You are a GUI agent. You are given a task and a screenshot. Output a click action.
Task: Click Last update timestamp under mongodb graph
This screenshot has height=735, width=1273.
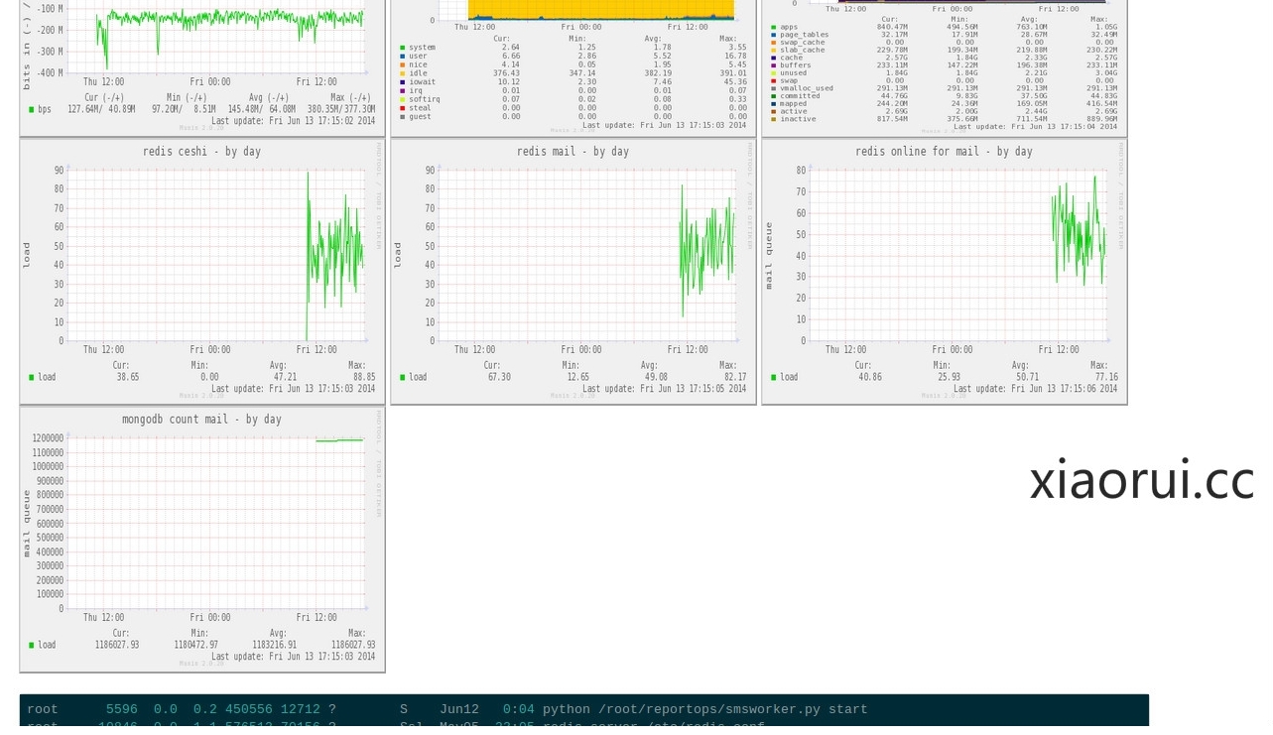point(293,657)
